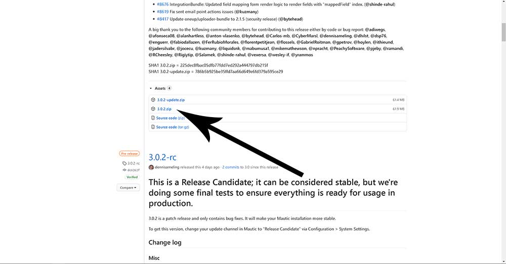506x264 pixels.
Task: Open the "2 commits" link
Action: click(231, 167)
